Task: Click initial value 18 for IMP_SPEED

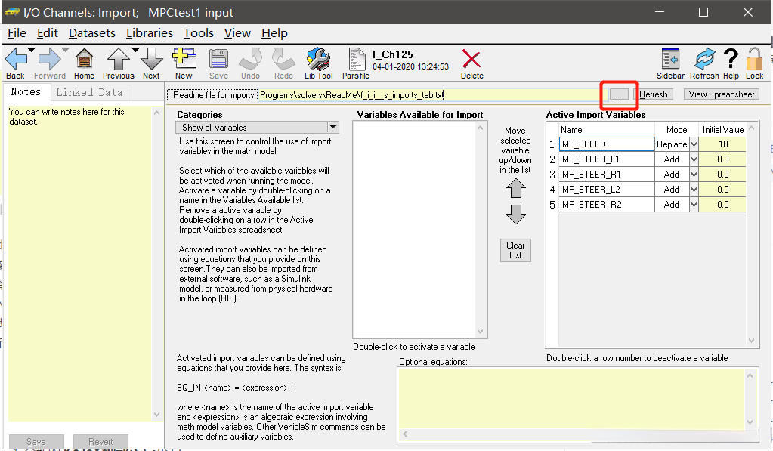Action: click(x=722, y=144)
